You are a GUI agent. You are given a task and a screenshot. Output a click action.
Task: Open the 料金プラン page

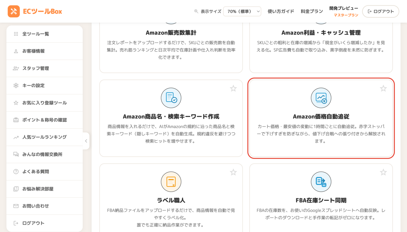coord(312,11)
